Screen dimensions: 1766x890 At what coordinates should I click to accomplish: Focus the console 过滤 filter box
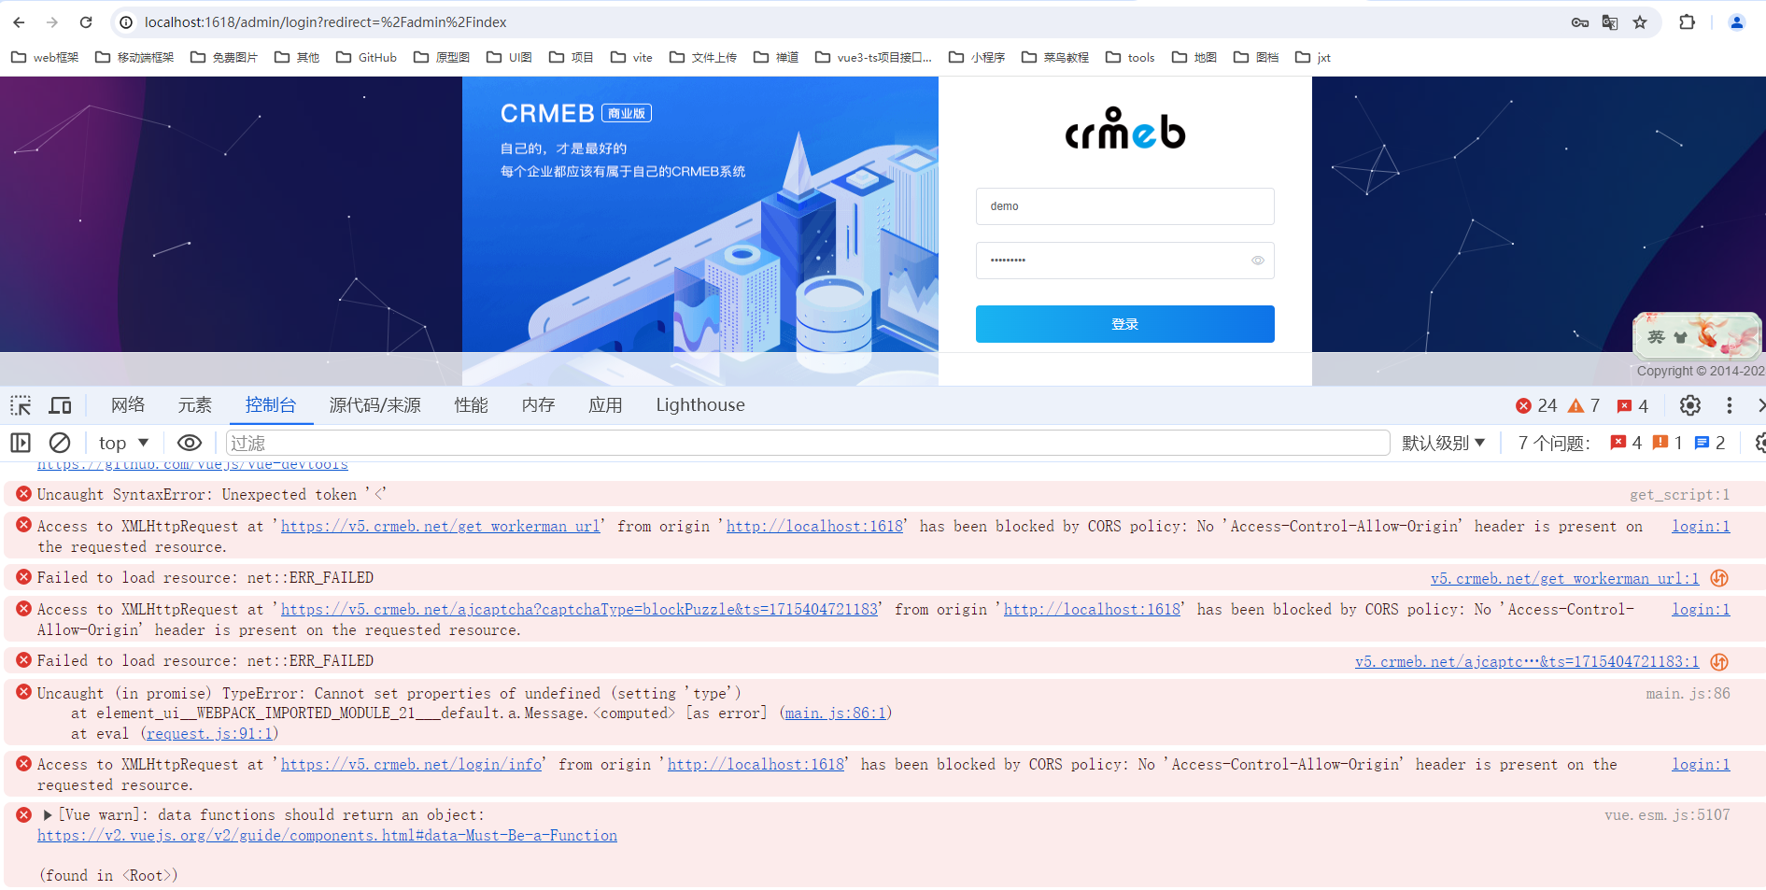[808, 443]
